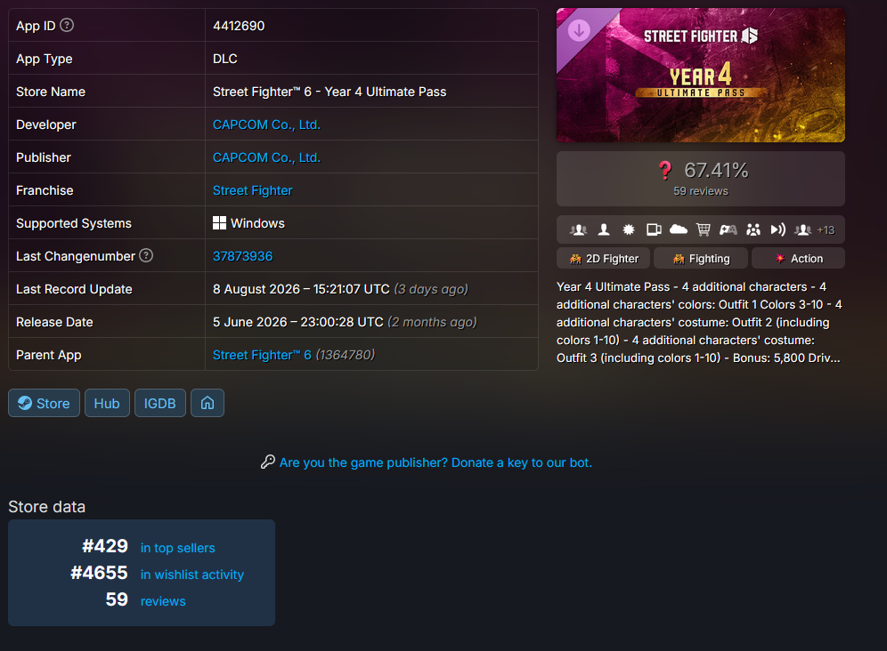This screenshot has height=651, width=887.
Task: Click the red question mark rating icon
Action: click(x=665, y=170)
